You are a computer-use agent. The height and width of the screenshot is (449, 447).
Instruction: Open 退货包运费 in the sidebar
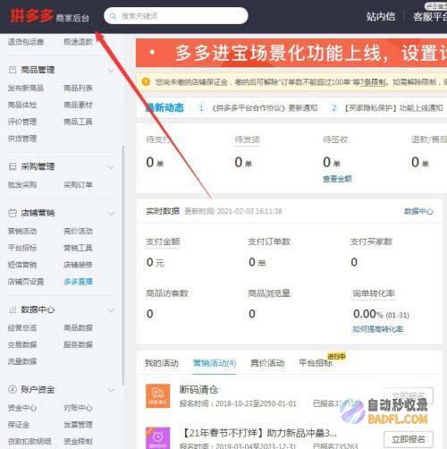26,42
